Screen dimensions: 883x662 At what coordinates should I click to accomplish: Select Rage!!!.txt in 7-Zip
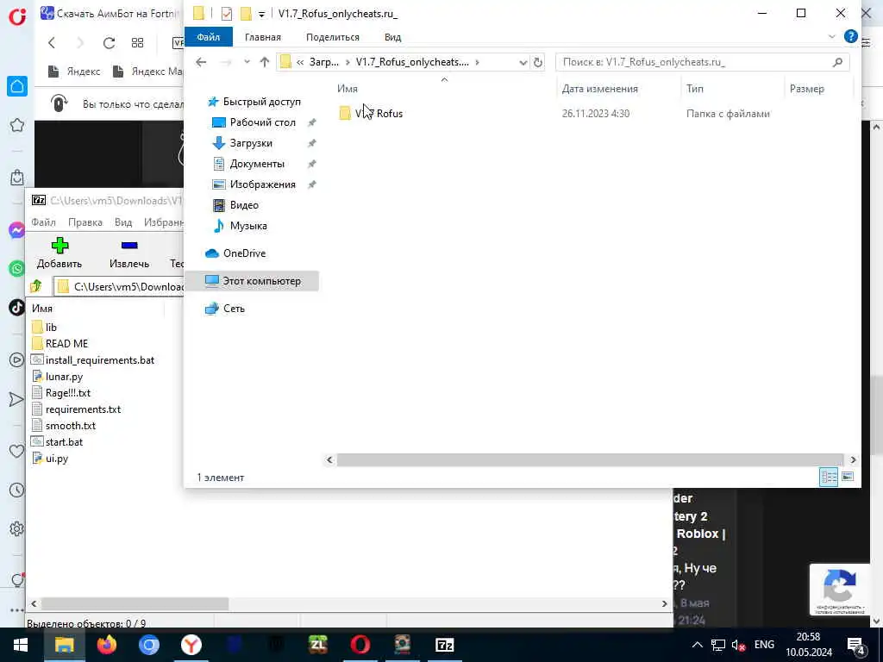pyautogui.click(x=61, y=393)
